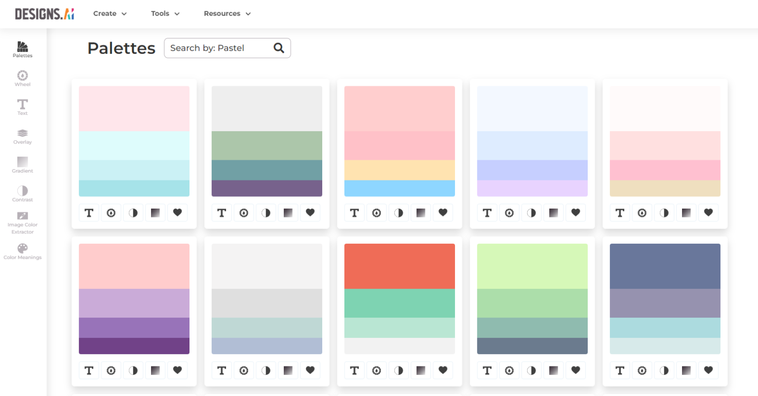Select the Text tool in the sidebar
The width and height of the screenshot is (758, 396).
(22, 106)
